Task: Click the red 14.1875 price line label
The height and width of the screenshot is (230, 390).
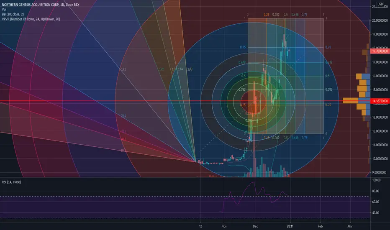Action: tap(380, 101)
